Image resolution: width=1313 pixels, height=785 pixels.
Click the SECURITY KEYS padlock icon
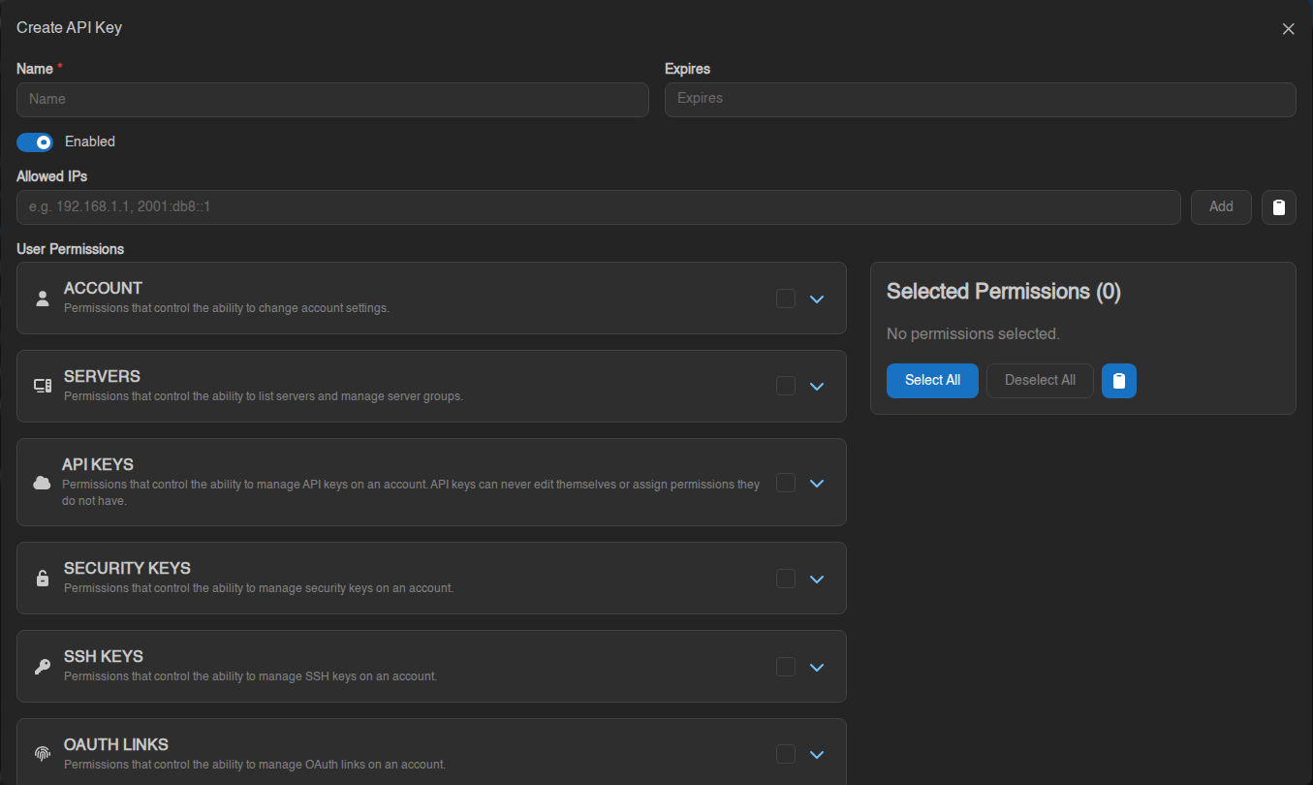(42, 579)
